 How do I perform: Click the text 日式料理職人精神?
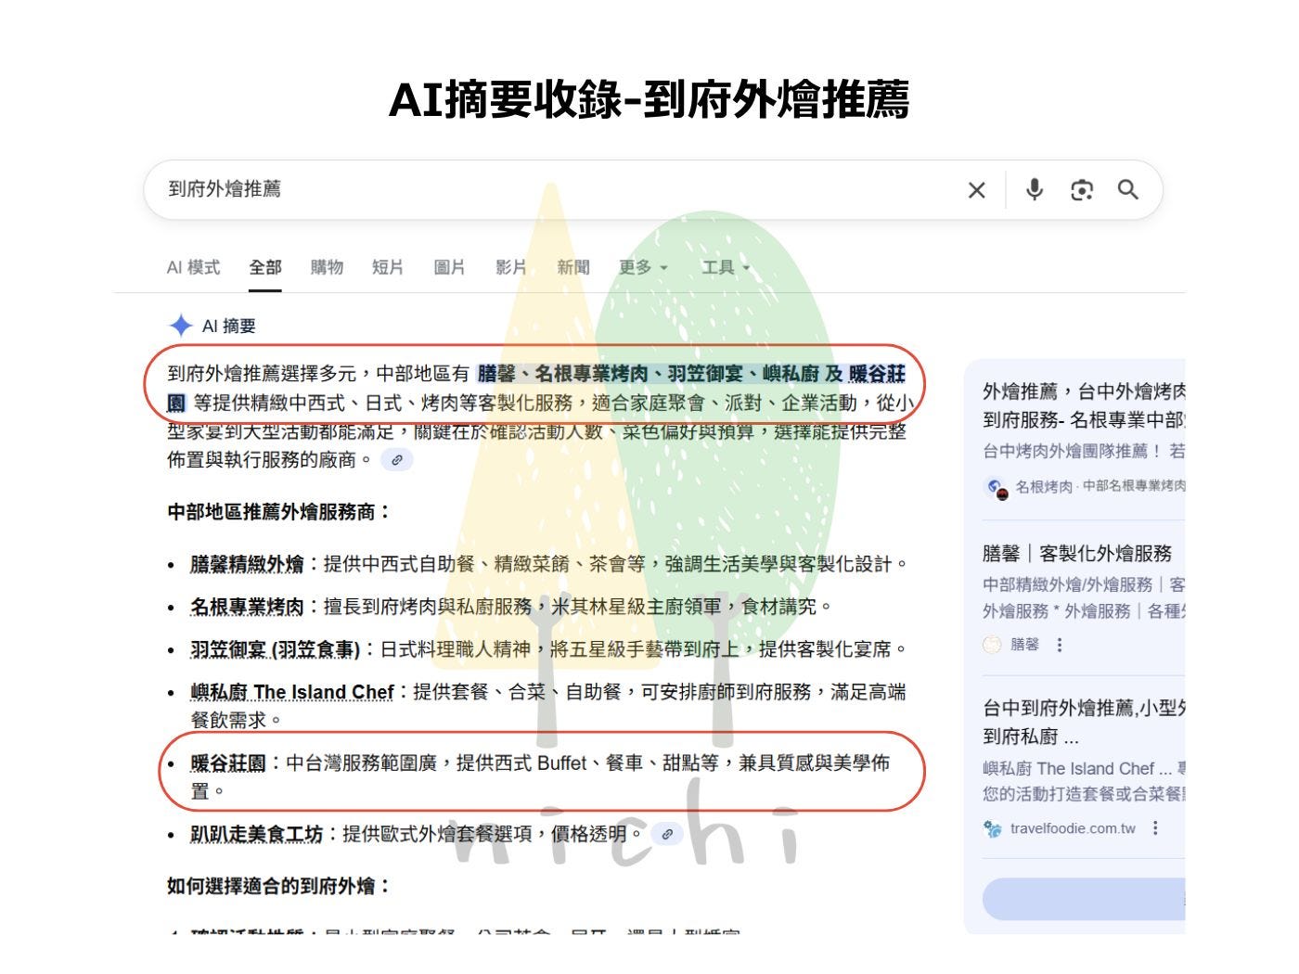[x=456, y=650]
